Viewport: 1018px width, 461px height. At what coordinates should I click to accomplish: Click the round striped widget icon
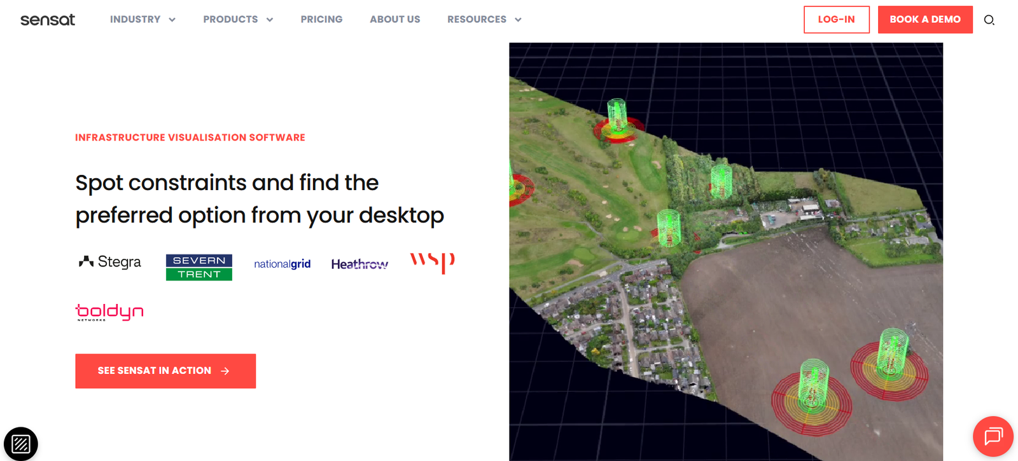[21, 443]
